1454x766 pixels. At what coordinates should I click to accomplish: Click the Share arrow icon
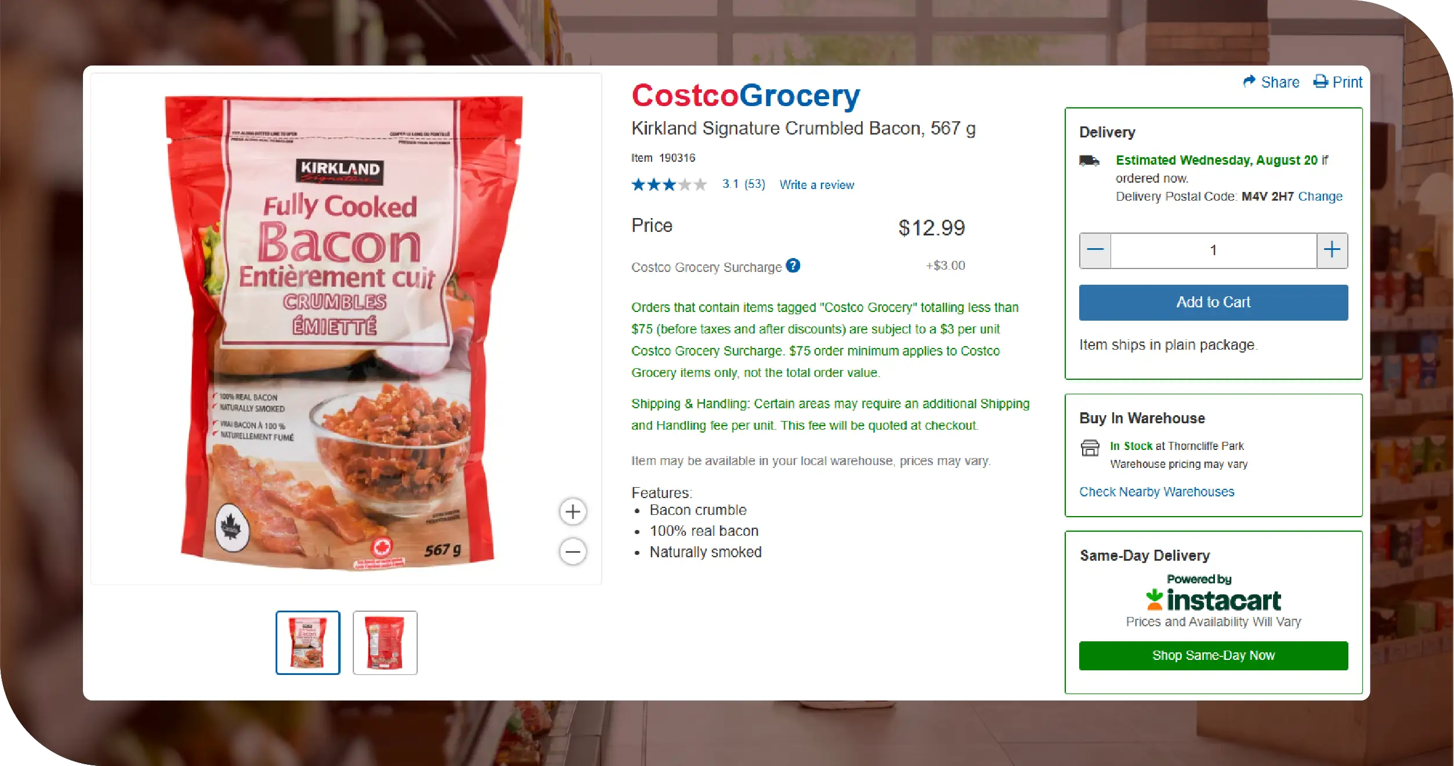click(x=1249, y=82)
